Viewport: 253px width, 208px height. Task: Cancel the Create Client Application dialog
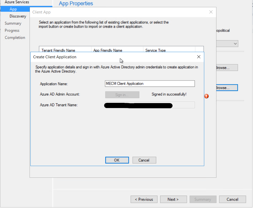(144, 160)
